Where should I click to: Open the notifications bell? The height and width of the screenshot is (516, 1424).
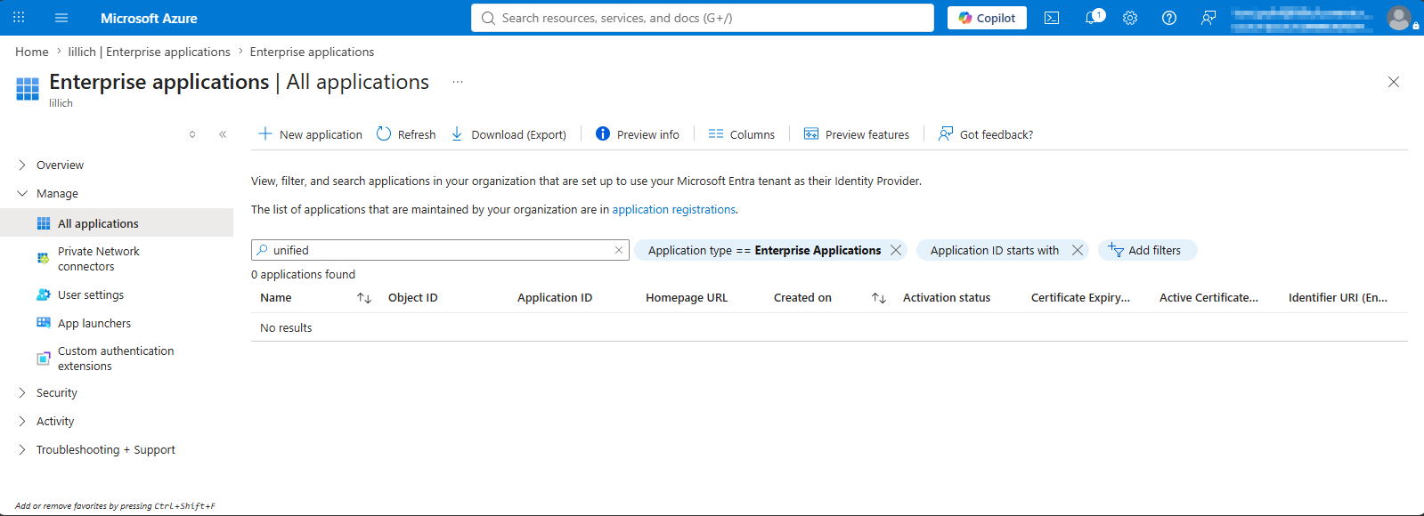(x=1092, y=18)
